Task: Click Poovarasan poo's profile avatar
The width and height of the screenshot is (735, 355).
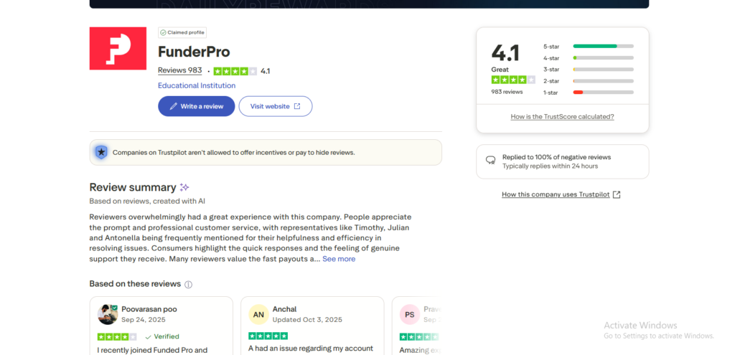Action: pos(108,314)
